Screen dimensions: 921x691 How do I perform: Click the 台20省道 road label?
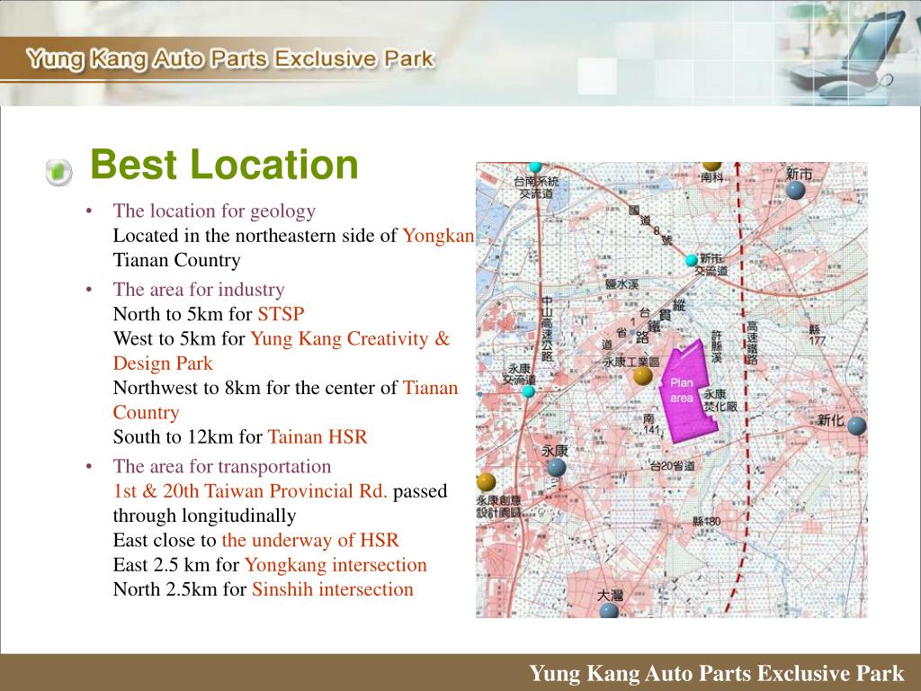pos(673,466)
